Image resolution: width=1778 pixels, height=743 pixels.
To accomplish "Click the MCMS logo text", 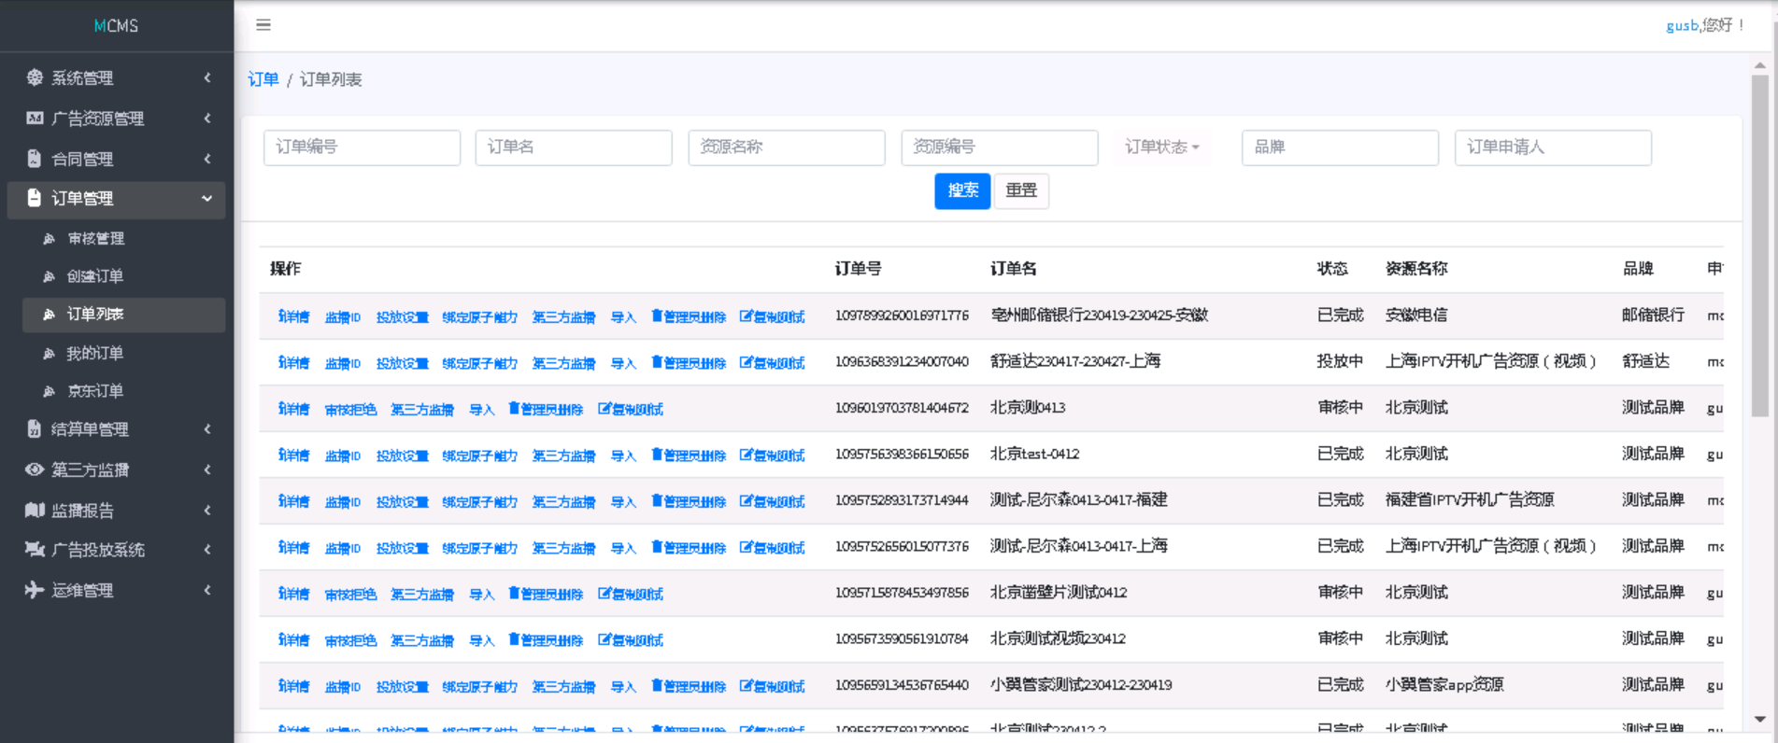I will (x=116, y=25).
